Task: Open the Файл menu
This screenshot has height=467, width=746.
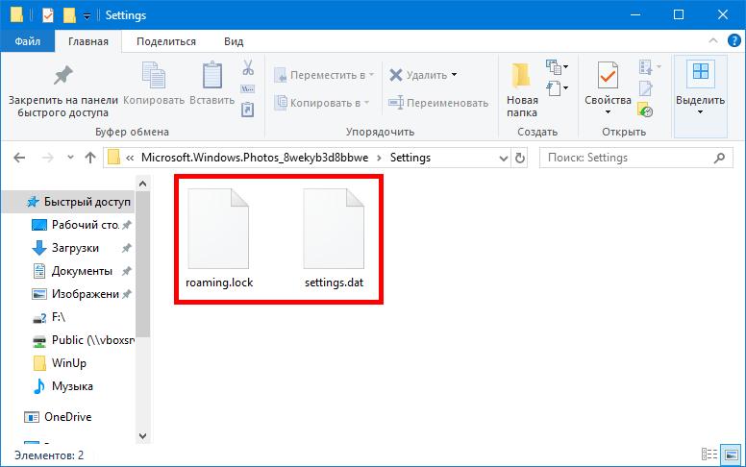Action: (x=28, y=42)
